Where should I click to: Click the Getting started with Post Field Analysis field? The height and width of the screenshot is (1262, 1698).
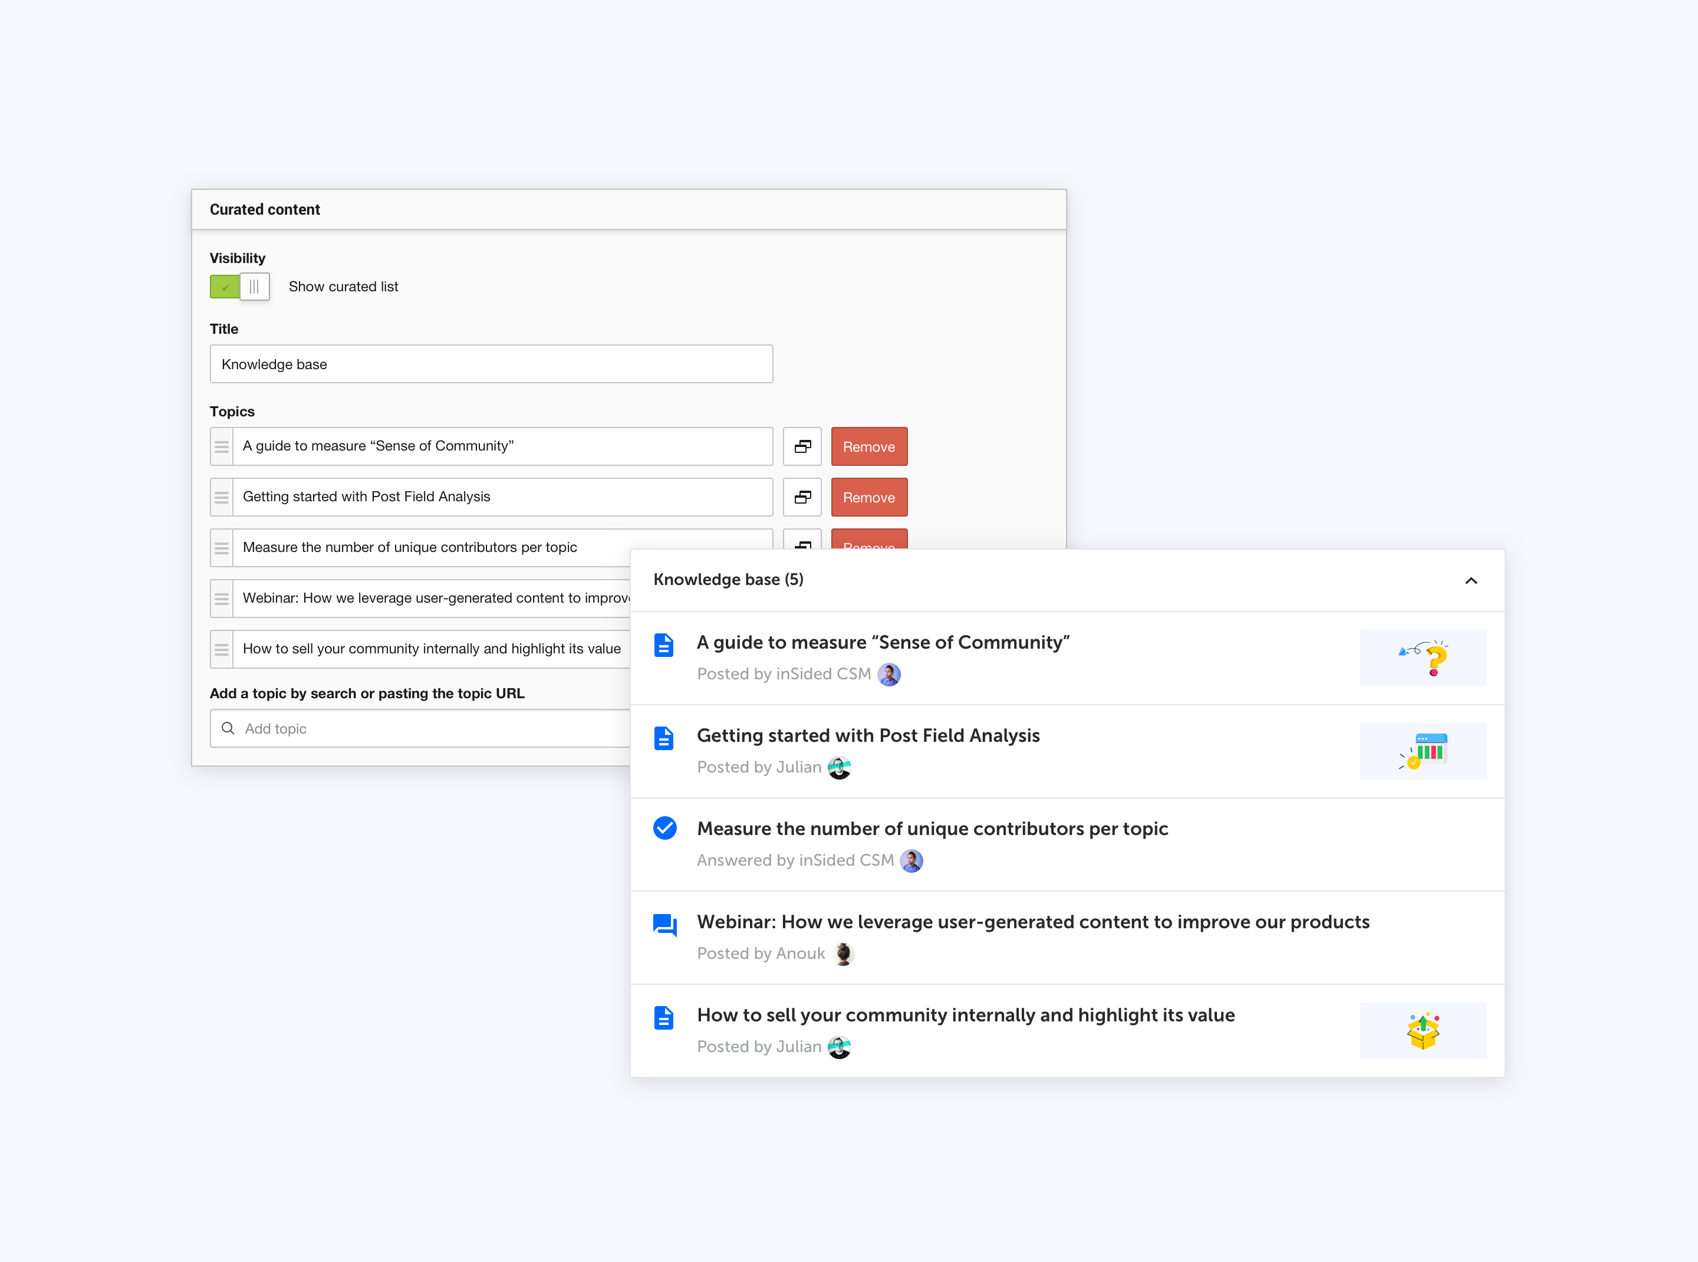(502, 497)
